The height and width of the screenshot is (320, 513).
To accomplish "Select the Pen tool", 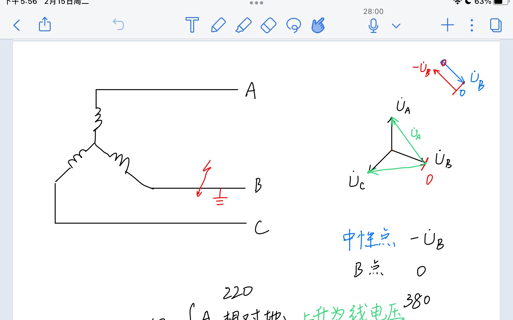I will [x=218, y=25].
